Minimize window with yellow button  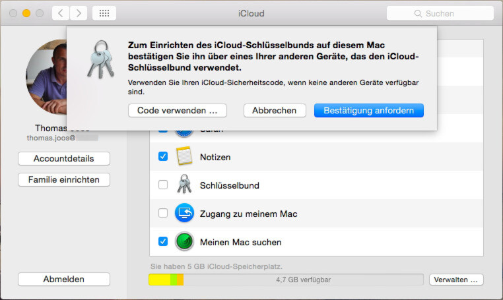(26, 13)
